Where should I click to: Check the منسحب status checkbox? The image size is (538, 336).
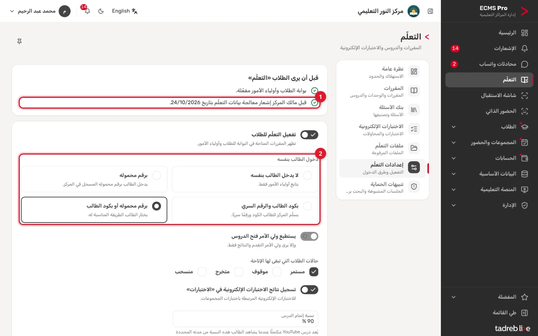(x=202, y=272)
